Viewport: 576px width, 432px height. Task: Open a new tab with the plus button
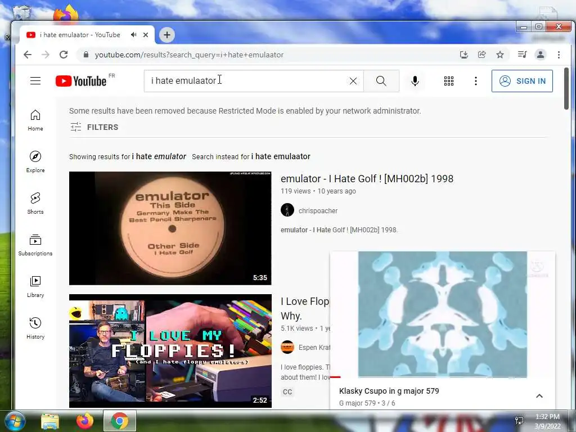167,35
